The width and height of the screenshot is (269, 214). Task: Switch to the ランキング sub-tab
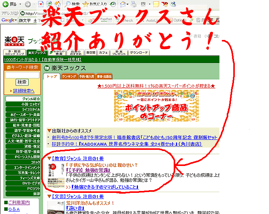click(69, 76)
